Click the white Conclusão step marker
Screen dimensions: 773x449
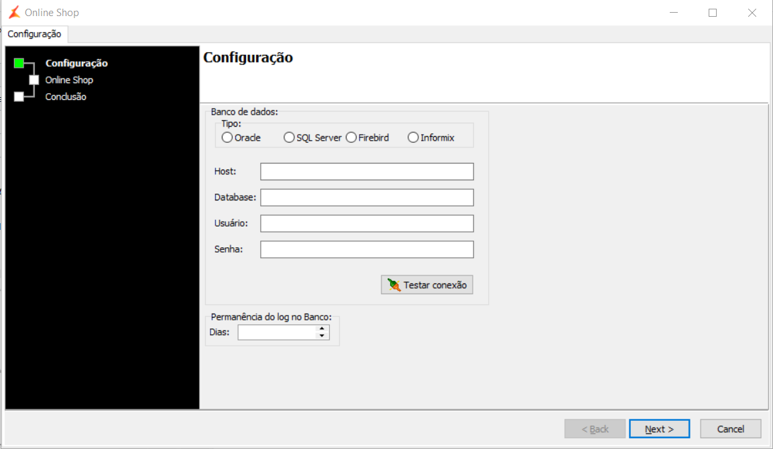(19, 97)
